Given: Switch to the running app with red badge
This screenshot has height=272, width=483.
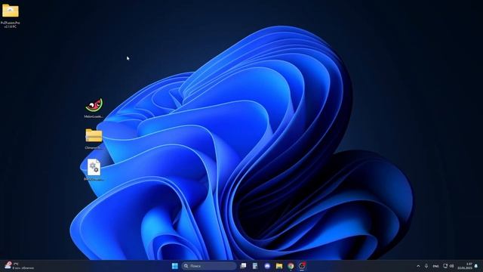Looking at the screenshot, I should [x=303, y=266].
